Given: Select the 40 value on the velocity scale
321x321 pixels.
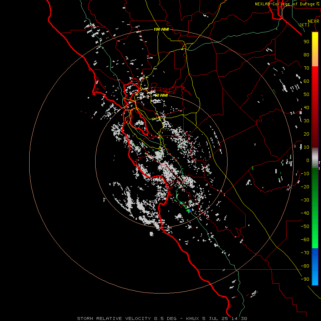Looking at the screenshot, I should [x=306, y=107].
